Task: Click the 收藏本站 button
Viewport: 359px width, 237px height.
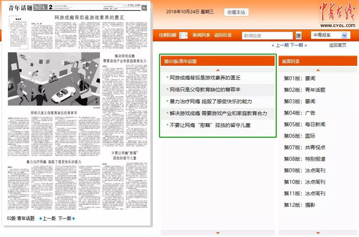Action: [236, 12]
